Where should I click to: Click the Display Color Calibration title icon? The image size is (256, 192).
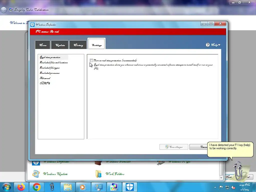[x=11, y=10]
